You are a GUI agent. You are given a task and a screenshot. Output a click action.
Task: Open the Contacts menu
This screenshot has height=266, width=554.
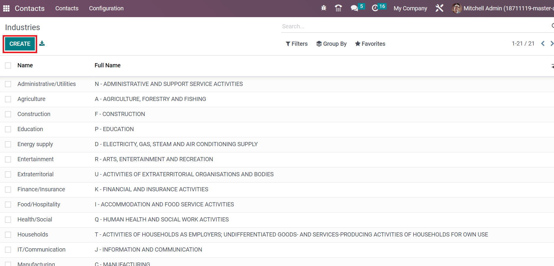coord(67,8)
